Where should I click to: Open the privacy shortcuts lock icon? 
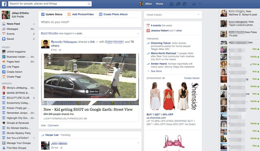[x=194, y=4]
